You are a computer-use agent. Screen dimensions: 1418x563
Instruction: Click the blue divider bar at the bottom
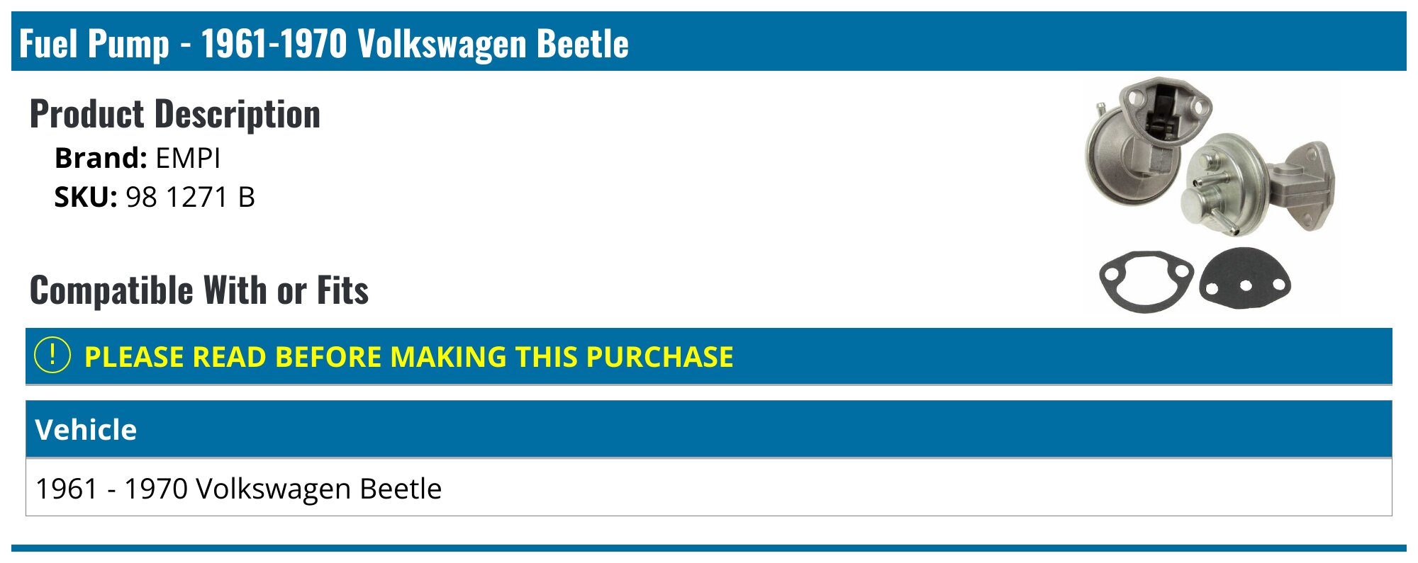(x=709, y=547)
